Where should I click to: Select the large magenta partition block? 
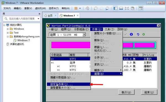point(71,45)
